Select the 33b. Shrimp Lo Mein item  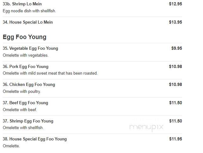(22, 4)
